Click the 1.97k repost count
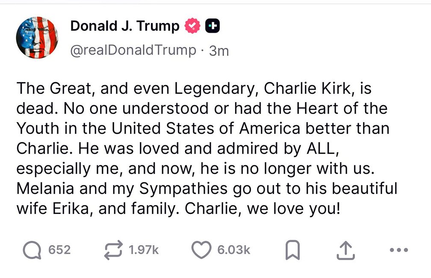 (x=143, y=250)
